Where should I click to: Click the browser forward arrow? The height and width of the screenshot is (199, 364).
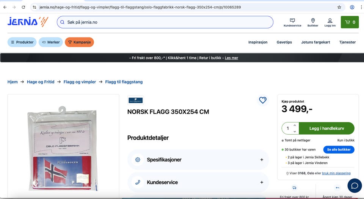14,7
